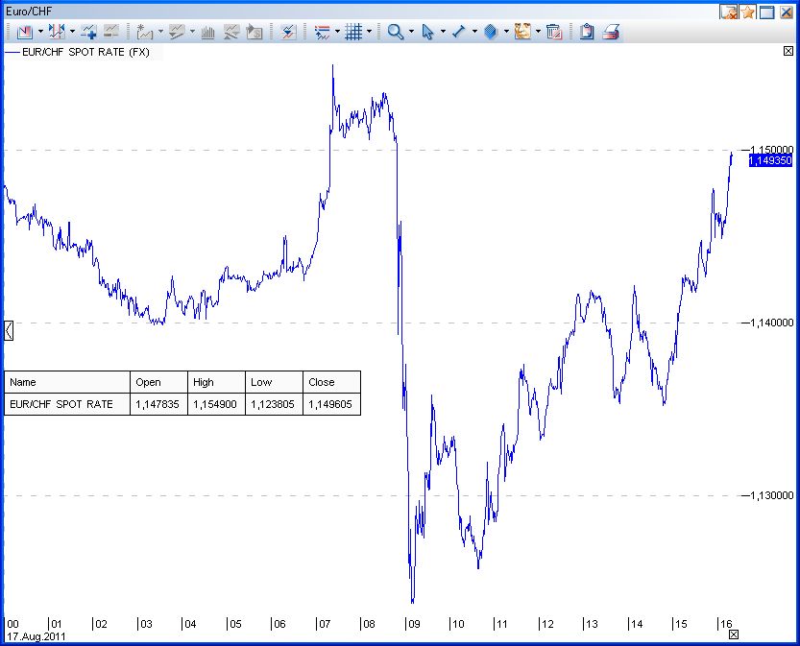This screenshot has width=800, height=646.
Task: Click the EUR/CHF SPOT RATE (FX) legend label
Action: pyautogui.click(x=85, y=52)
